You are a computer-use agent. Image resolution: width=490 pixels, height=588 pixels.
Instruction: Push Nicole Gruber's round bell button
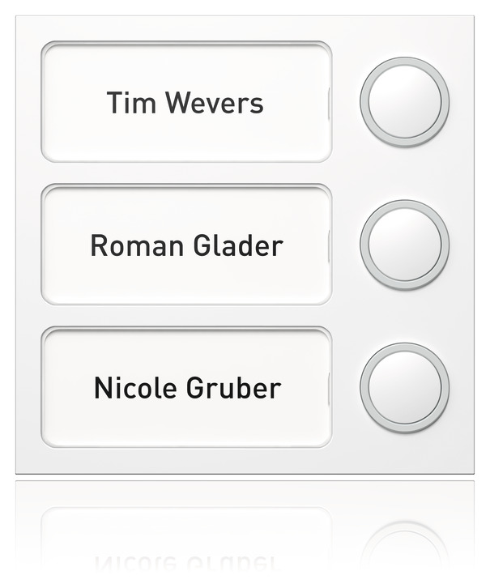click(x=404, y=387)
